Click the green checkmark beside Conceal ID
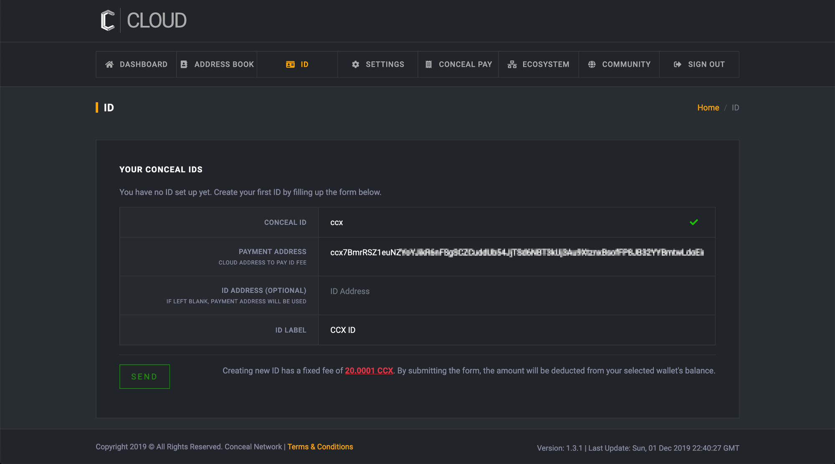This screenshot has width=835, height=464. (x=694, y=222)
